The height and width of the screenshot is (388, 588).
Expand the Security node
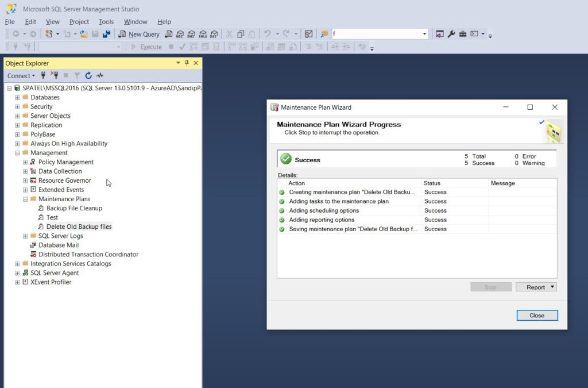[17, 106]
